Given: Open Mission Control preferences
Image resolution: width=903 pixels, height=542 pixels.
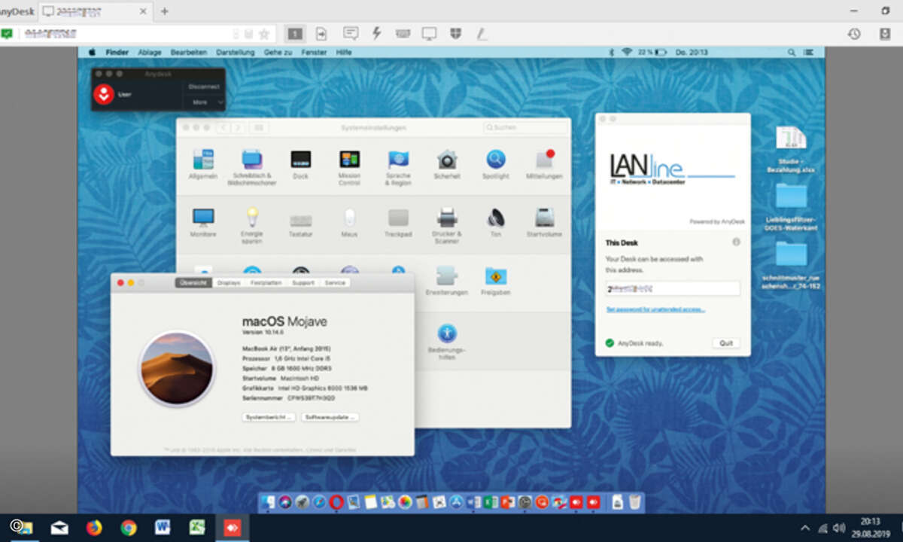Looking at the screenshot, I should pyautogui.click(x=349, y=167).
